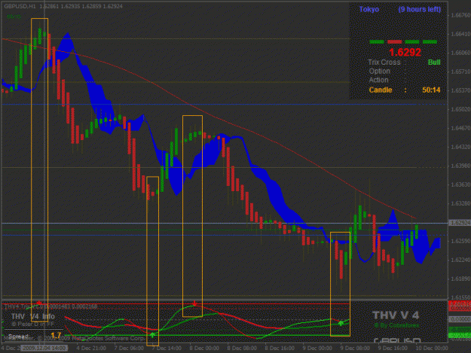Image resolution: width=471 pixels, height=353 pixels.
Task: Click the 1.65020 price axis label
Action: pos(460,109)
